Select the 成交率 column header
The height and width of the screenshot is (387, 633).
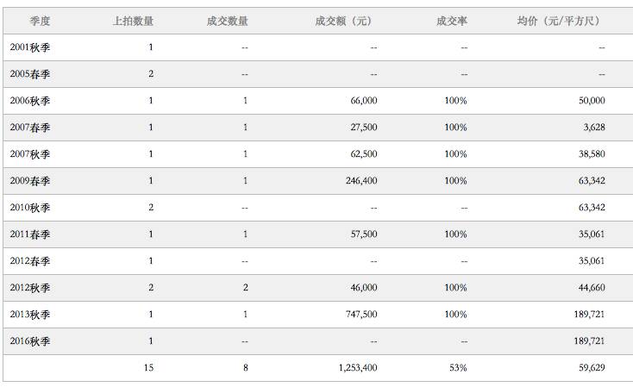(x=452, y=21)
